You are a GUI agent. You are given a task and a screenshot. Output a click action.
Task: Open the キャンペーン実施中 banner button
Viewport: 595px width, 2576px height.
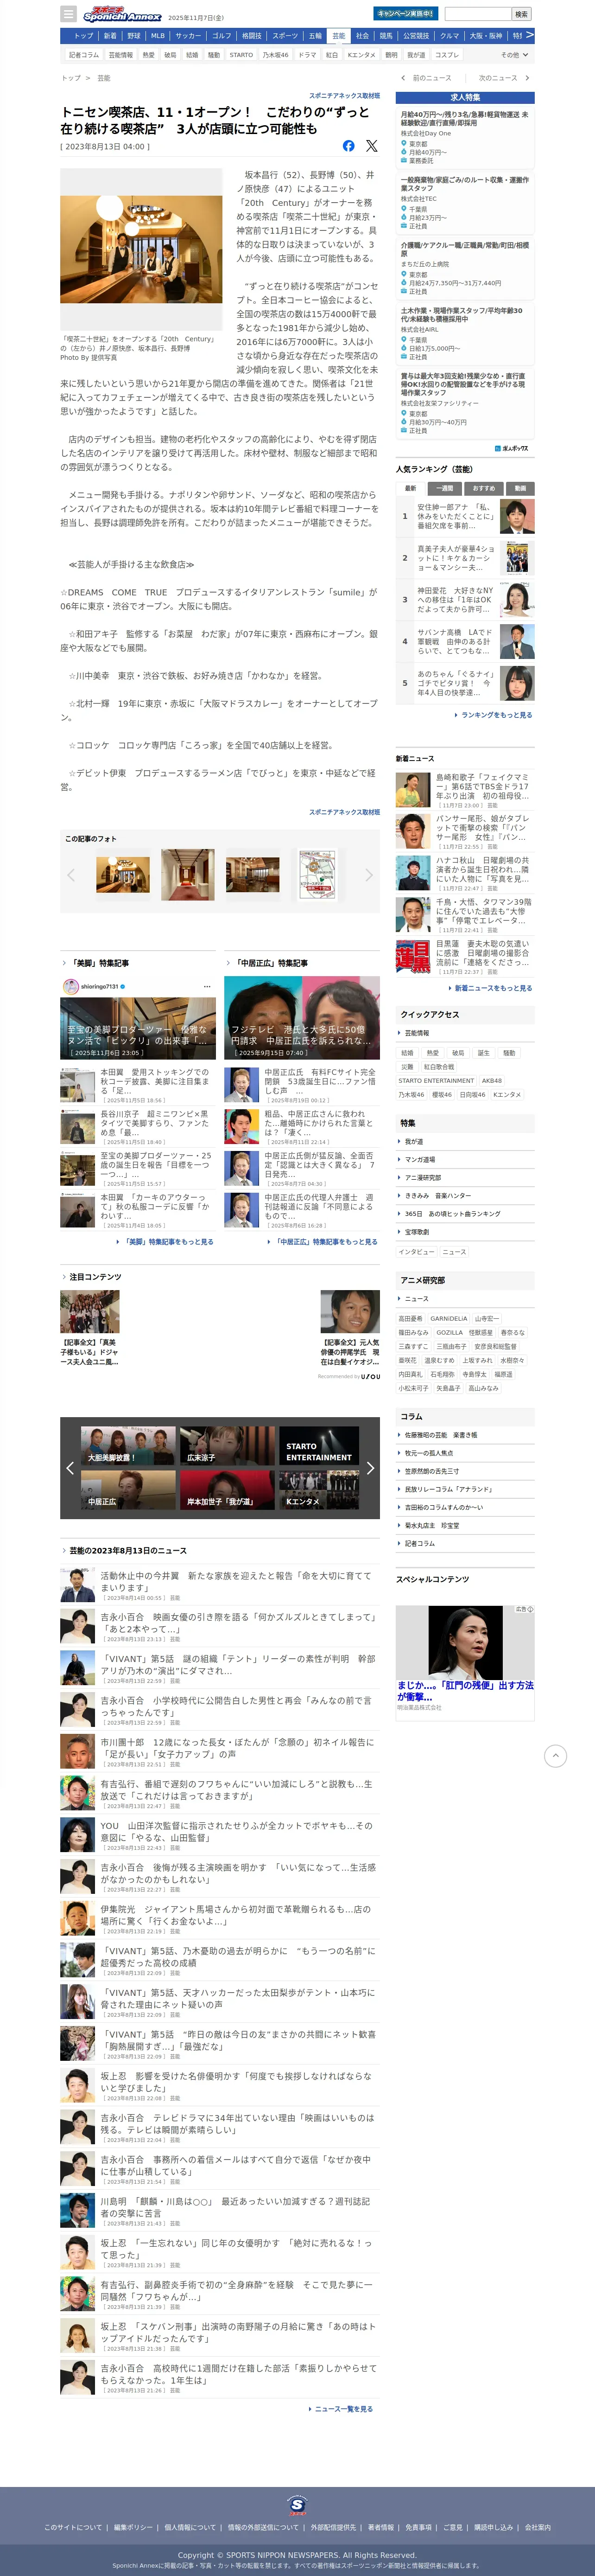click(405, 14)
